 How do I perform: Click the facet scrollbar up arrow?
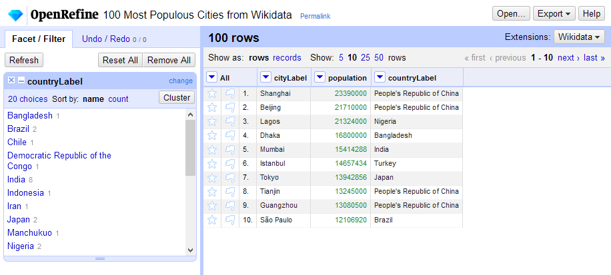click(191, 115)
